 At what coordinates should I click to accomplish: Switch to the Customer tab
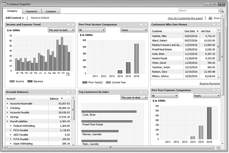51,11
